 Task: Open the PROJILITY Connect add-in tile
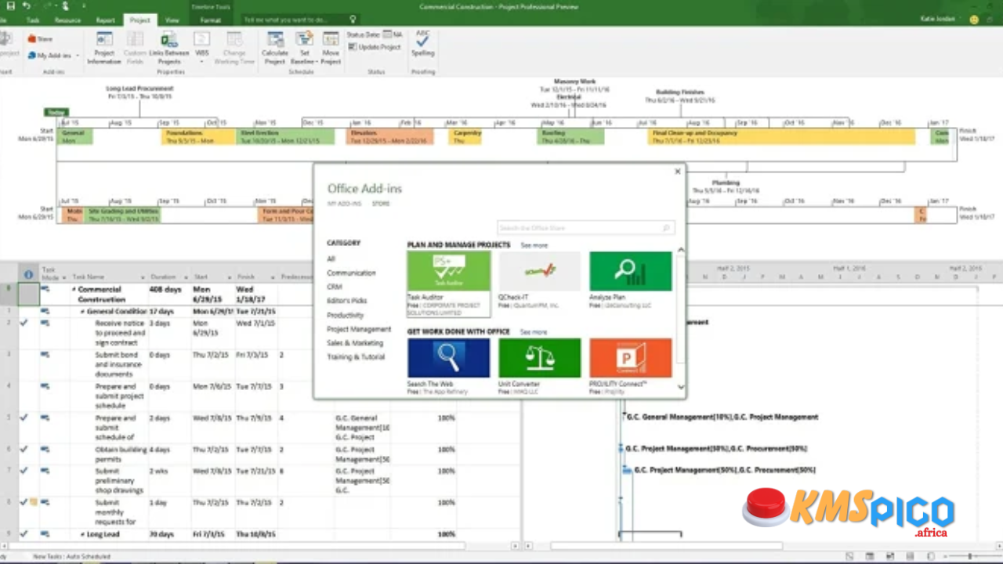[x=631, y=367]
